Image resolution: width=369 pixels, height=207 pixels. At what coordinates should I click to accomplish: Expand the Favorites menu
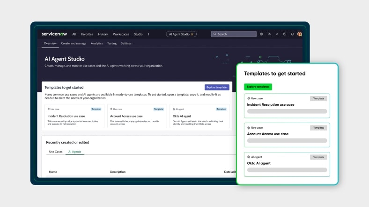[x=87, y=34]
